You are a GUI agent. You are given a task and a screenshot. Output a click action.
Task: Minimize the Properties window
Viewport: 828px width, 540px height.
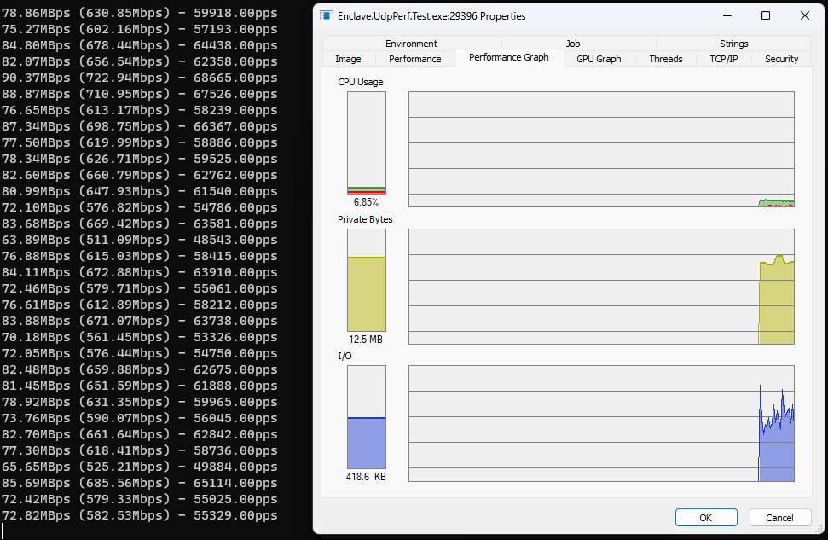[727, 16]
